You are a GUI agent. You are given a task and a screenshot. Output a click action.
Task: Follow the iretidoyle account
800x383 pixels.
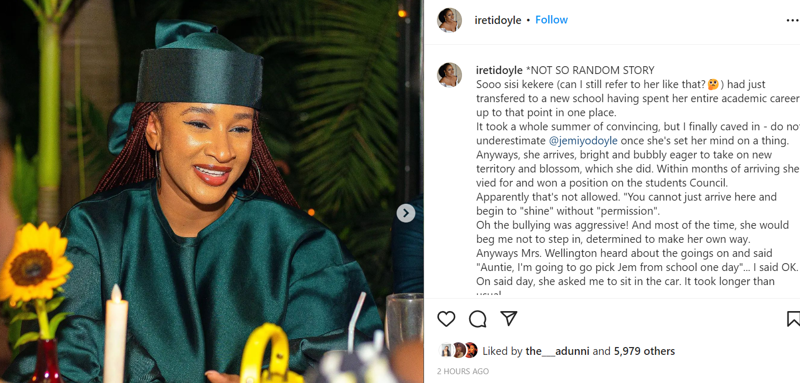click(x=551, y=20)
